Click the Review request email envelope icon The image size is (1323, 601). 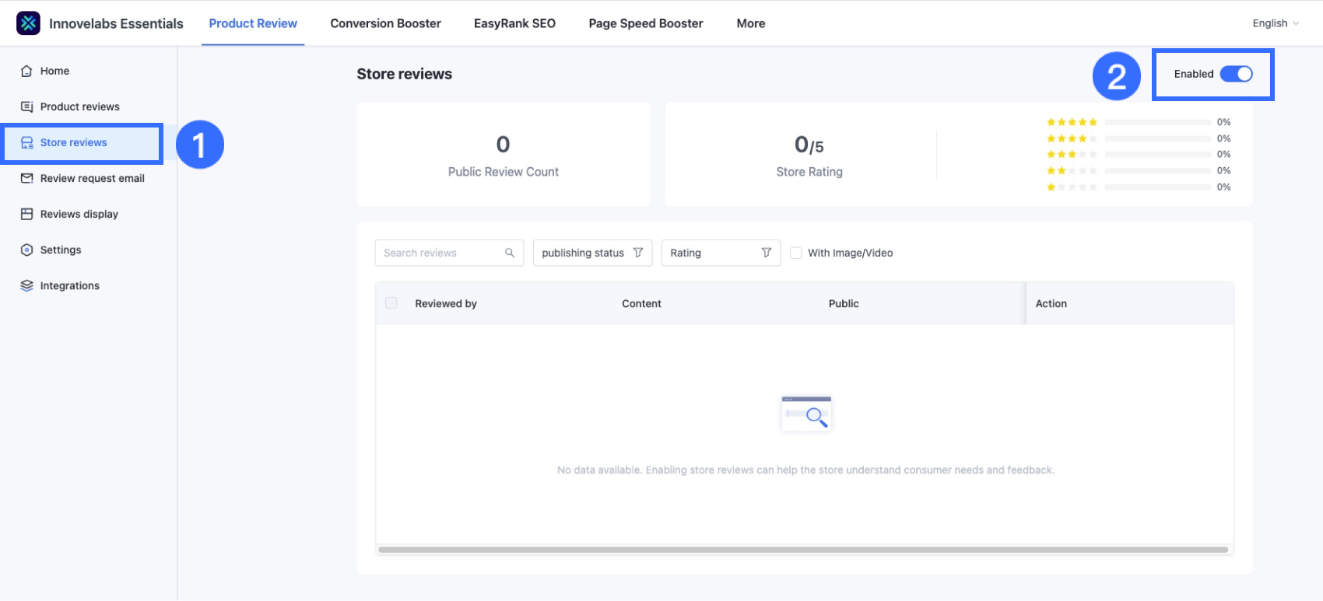(26, 178)
